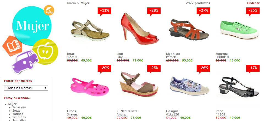Open the red Lodi Fiby heel image
The width and height of the screenshot is (267, 121).
[139, 29]
